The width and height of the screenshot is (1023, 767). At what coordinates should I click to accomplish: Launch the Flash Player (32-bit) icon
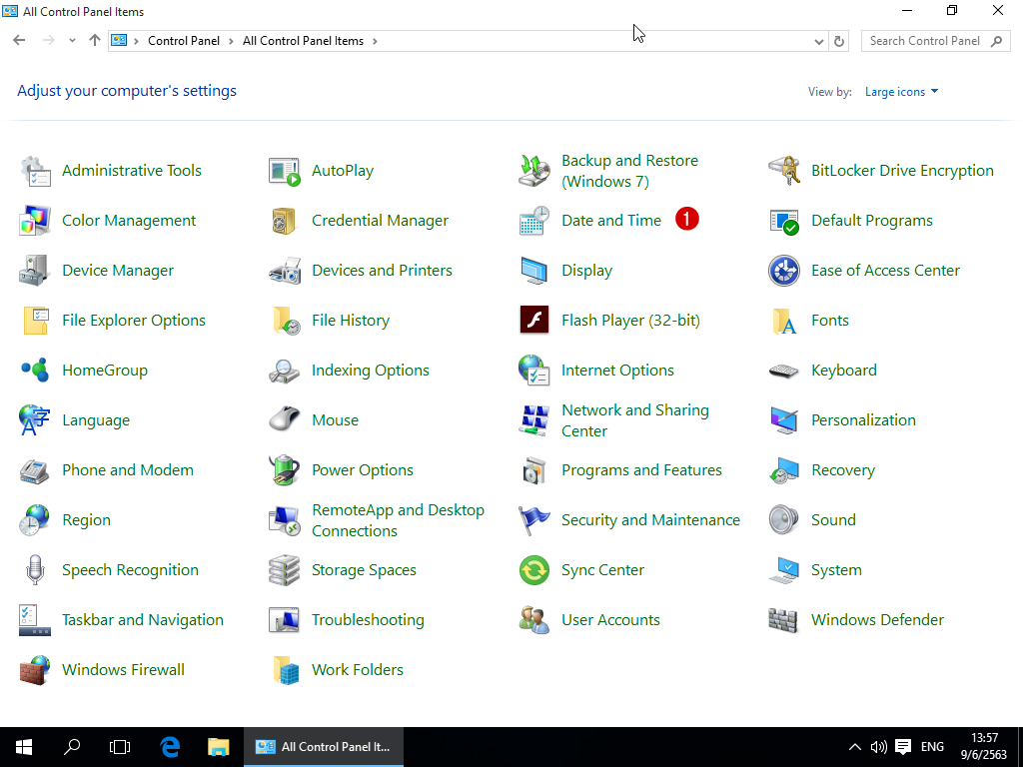(534, 321)
